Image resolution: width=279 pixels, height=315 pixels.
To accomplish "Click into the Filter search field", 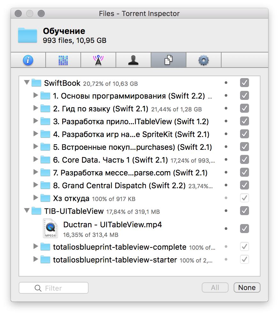I will [54, 288].
